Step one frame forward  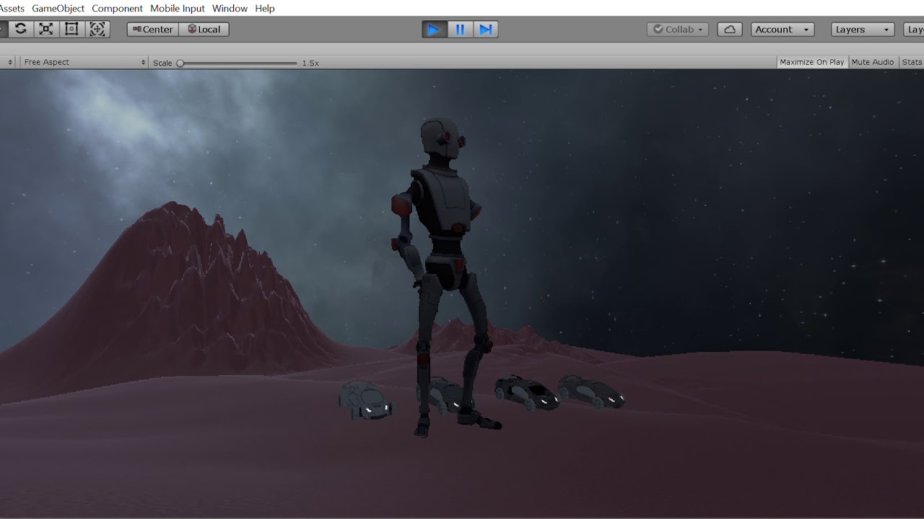point(486,30)
